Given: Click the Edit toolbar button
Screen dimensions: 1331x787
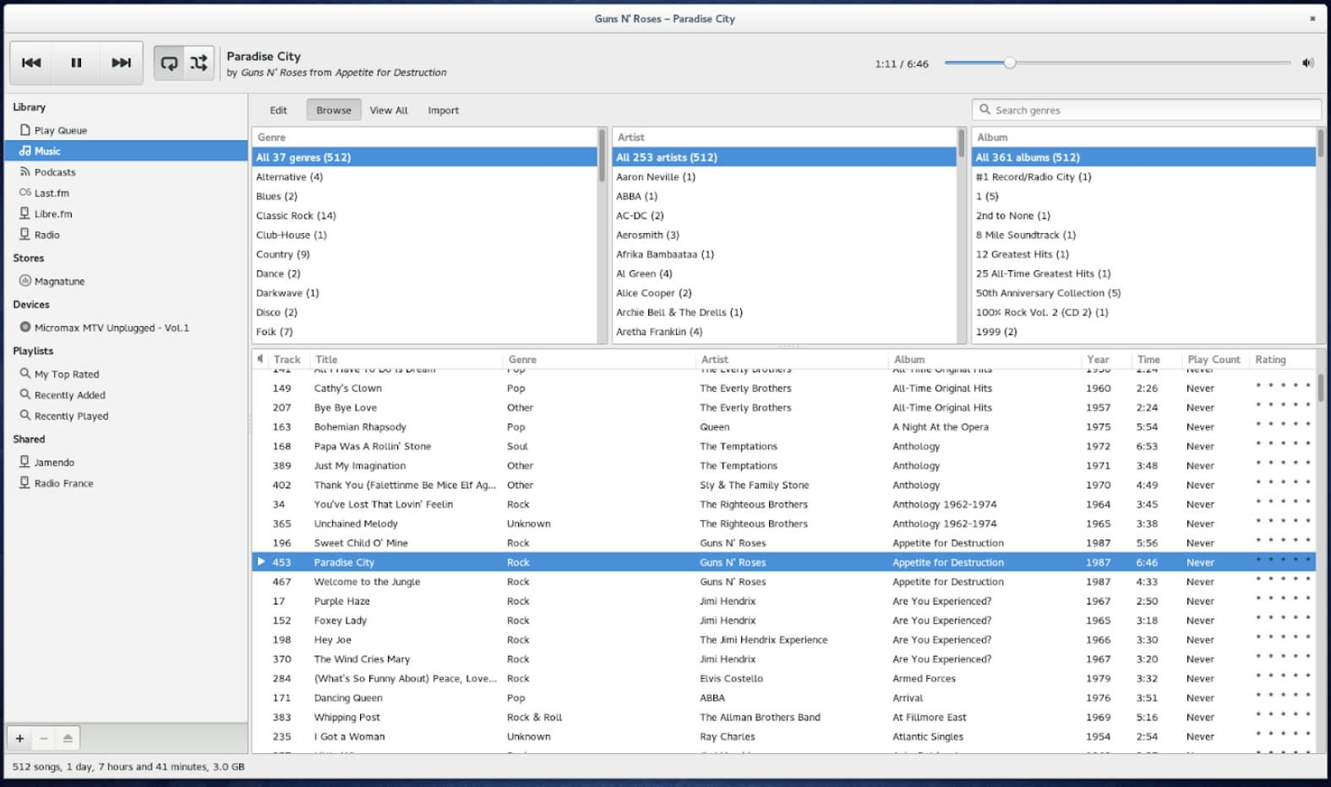Looking at the screenshot, I should pos(278,111).
